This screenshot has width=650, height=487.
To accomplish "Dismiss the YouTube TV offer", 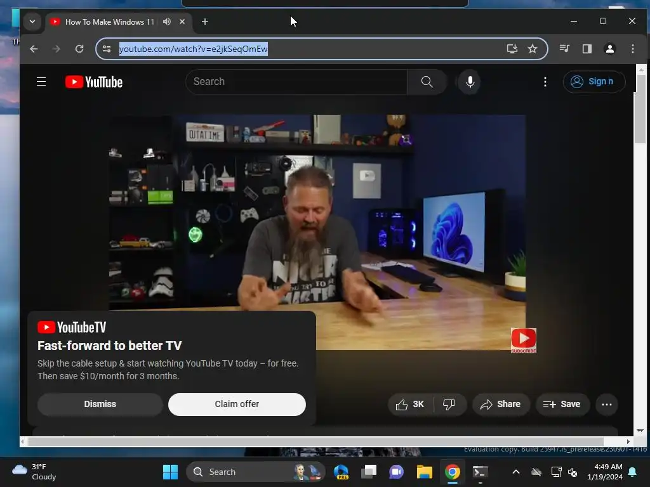I will coord(100,404).
